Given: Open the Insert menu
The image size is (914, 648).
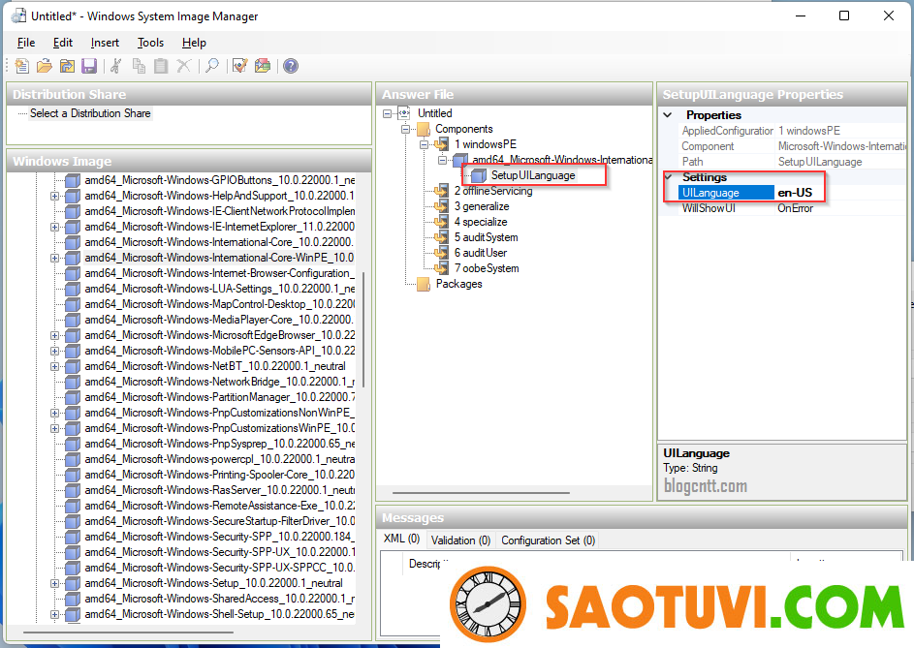Looking at the screenshot, I should click(105, 43).
